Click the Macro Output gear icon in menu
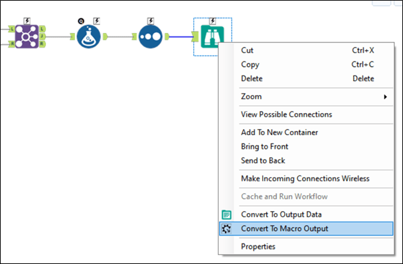The width and height of the screenshot is (403, 264). click(226, 229)
